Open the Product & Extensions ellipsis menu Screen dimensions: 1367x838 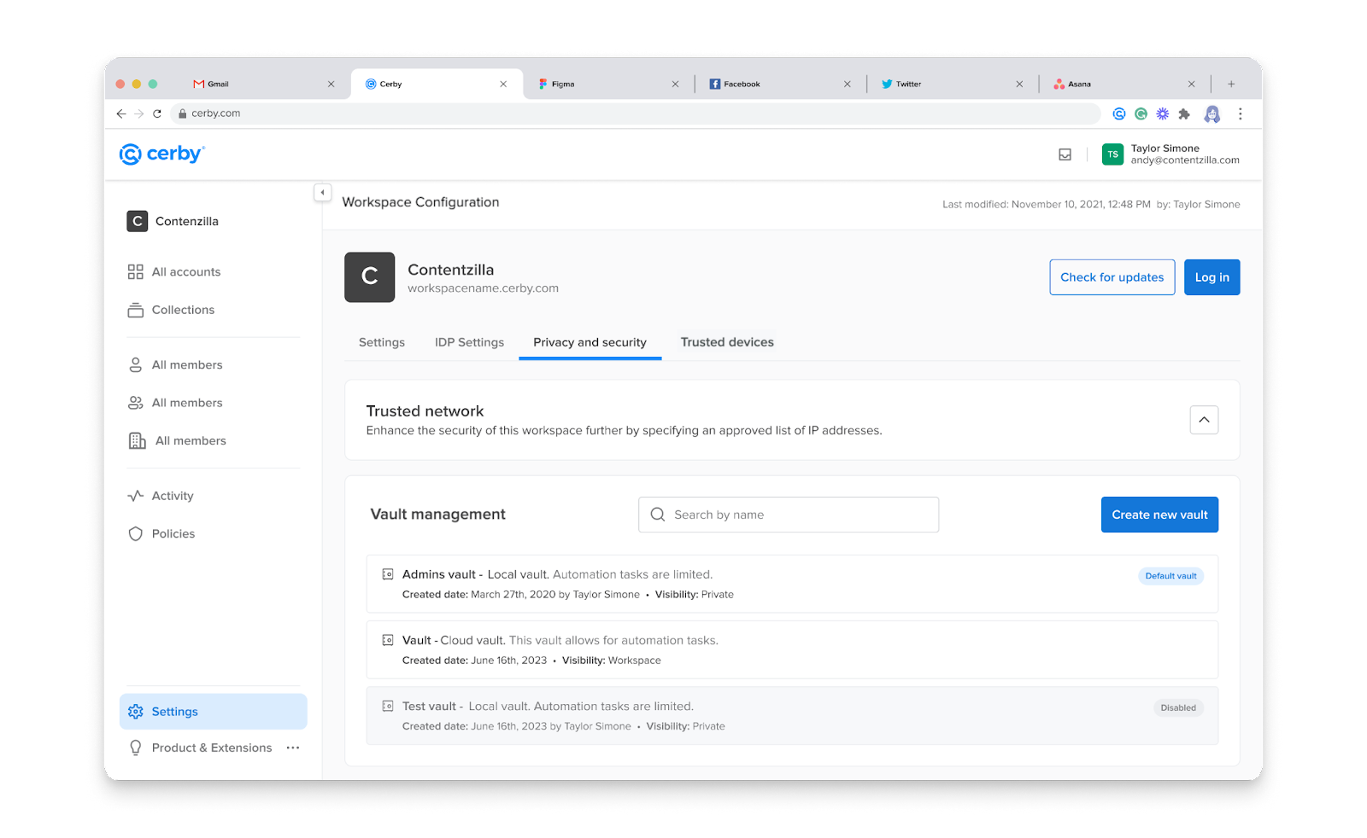click(x=293, y=747)
